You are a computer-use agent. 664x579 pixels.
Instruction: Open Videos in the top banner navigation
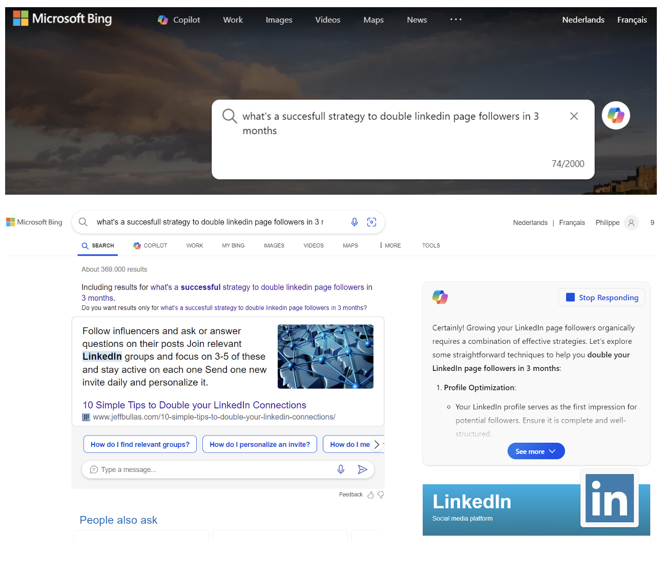coord(327,19)
